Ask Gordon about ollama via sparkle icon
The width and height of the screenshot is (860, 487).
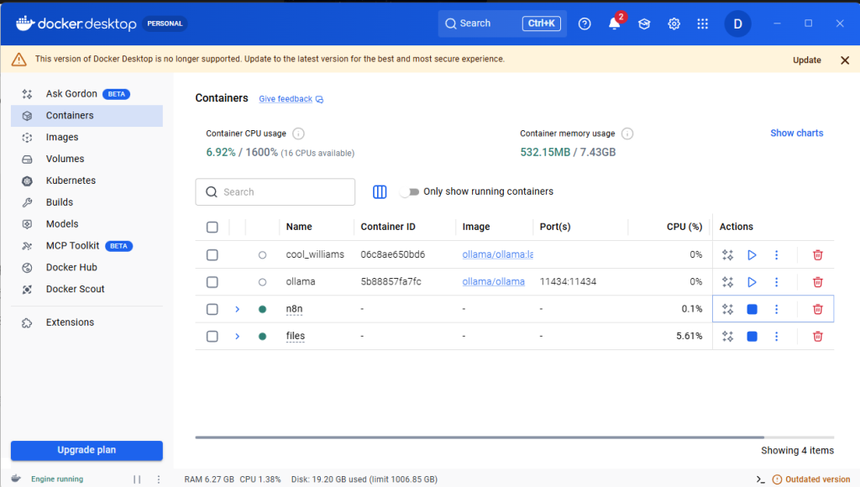[x=728, y=282]
